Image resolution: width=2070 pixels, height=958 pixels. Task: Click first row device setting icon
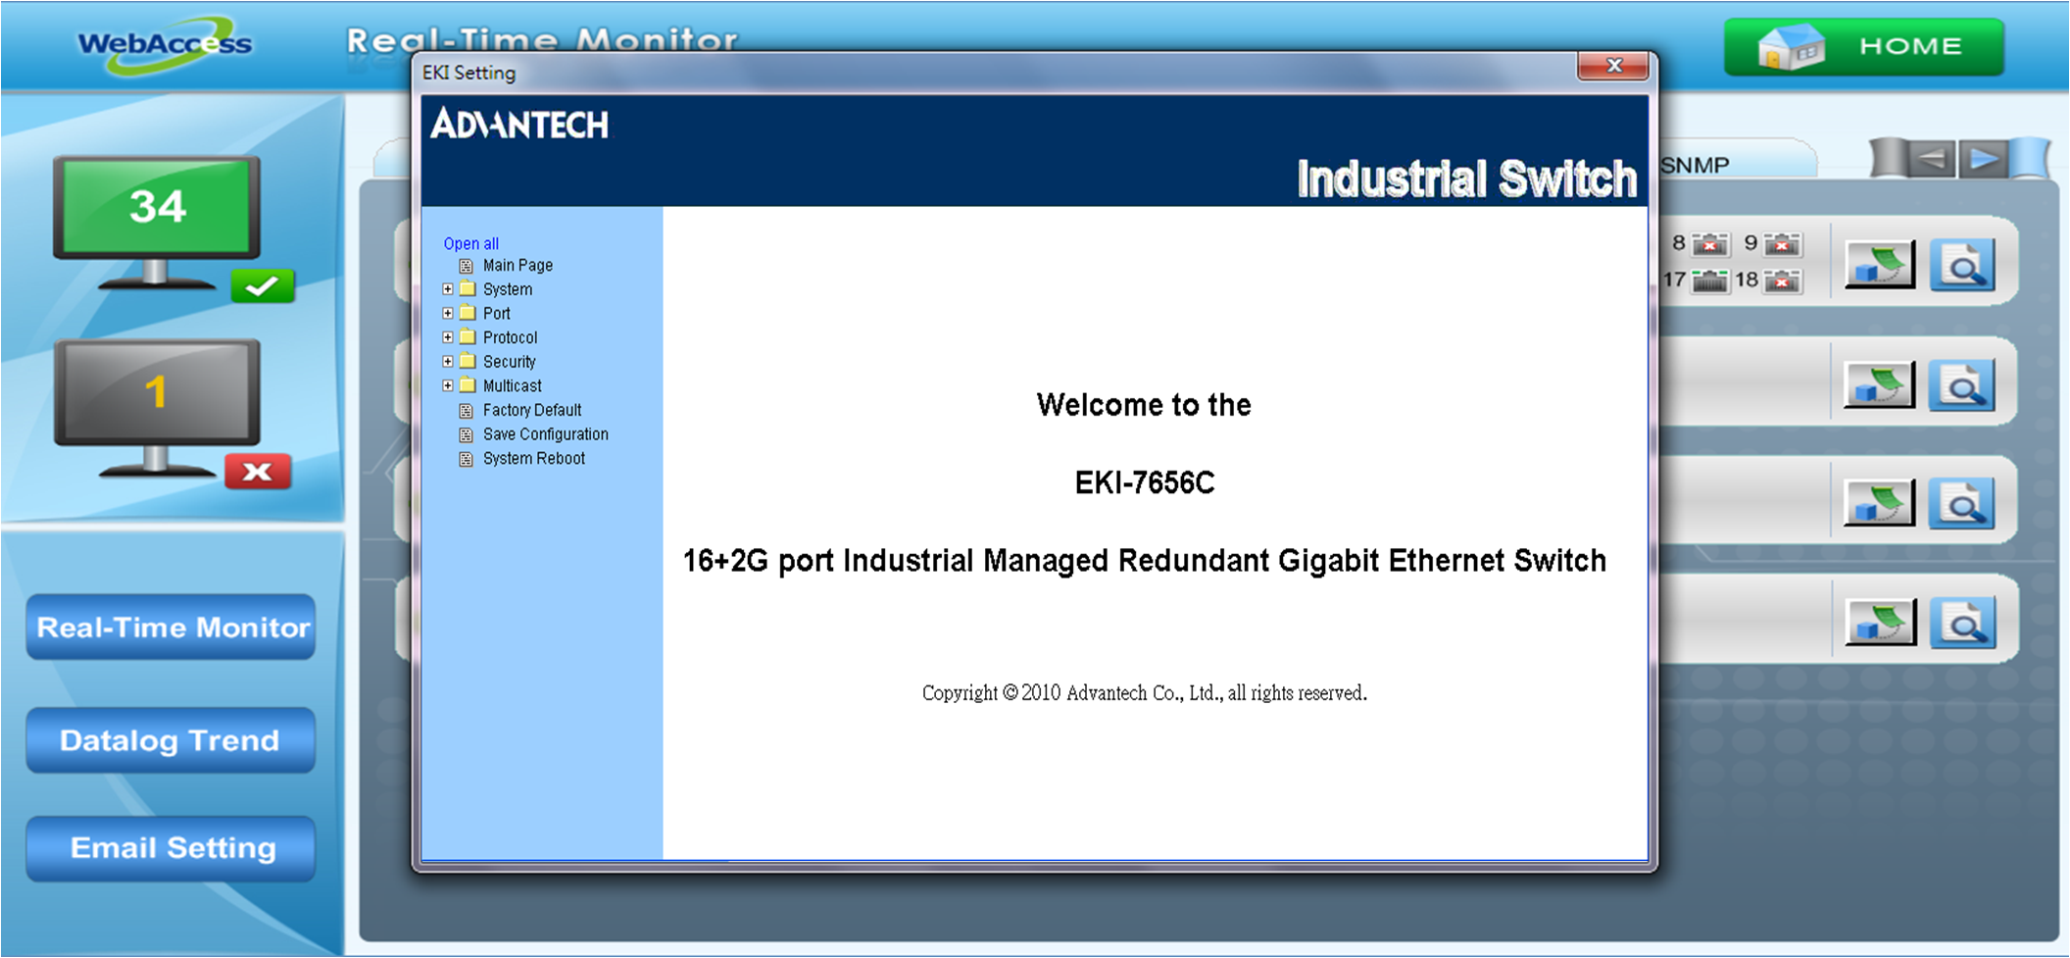point(1880,265)
